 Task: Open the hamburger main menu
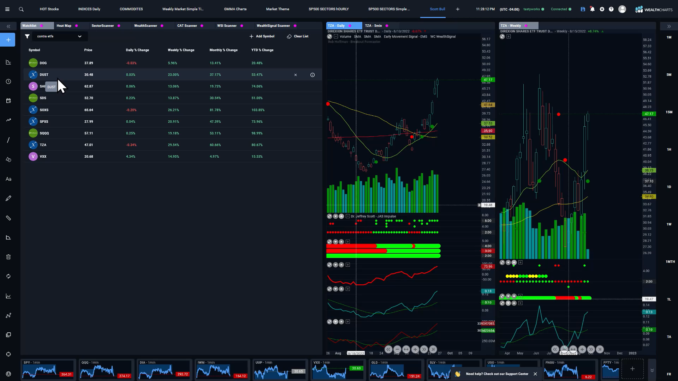point(7,9)
